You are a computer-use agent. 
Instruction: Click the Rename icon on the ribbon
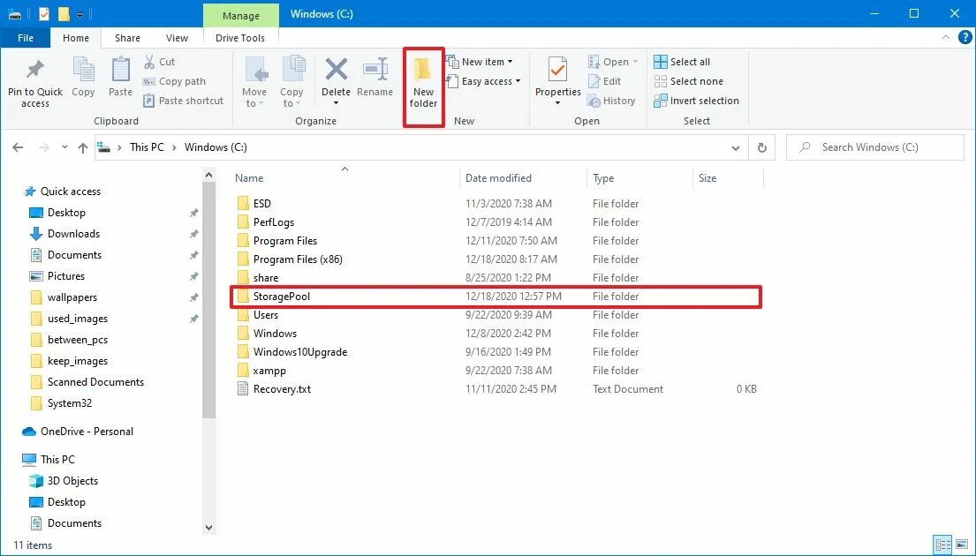(x=375, y=79)
